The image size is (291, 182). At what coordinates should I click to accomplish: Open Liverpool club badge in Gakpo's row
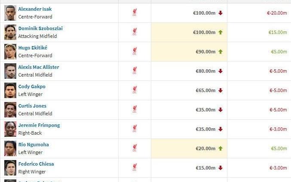click(135, 90)
